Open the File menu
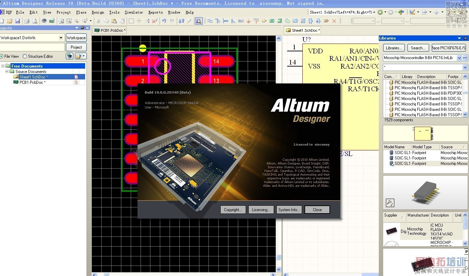 [20, 12]
